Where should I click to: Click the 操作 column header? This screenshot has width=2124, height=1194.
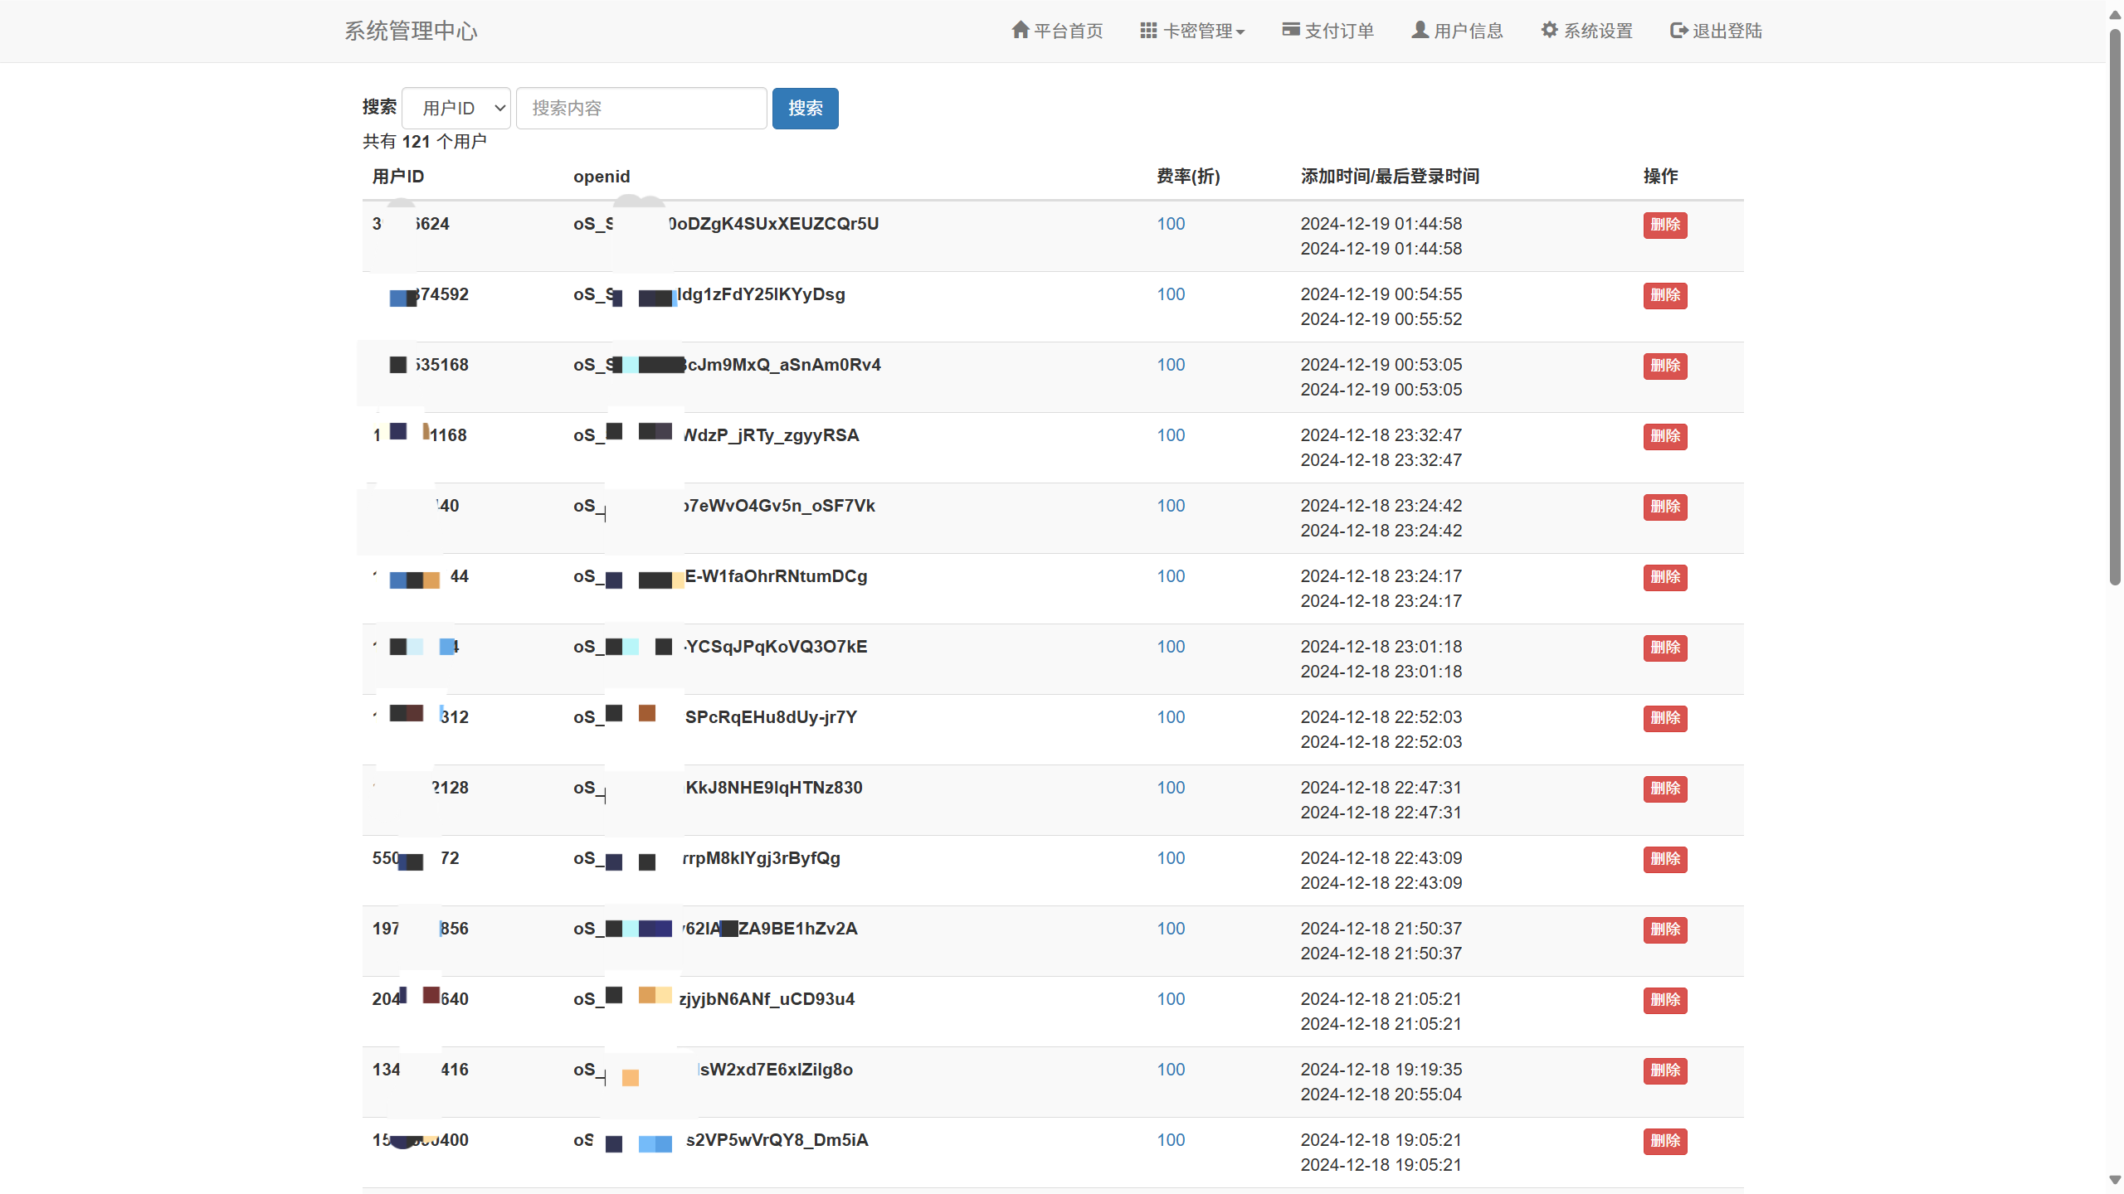point(1660,177)
